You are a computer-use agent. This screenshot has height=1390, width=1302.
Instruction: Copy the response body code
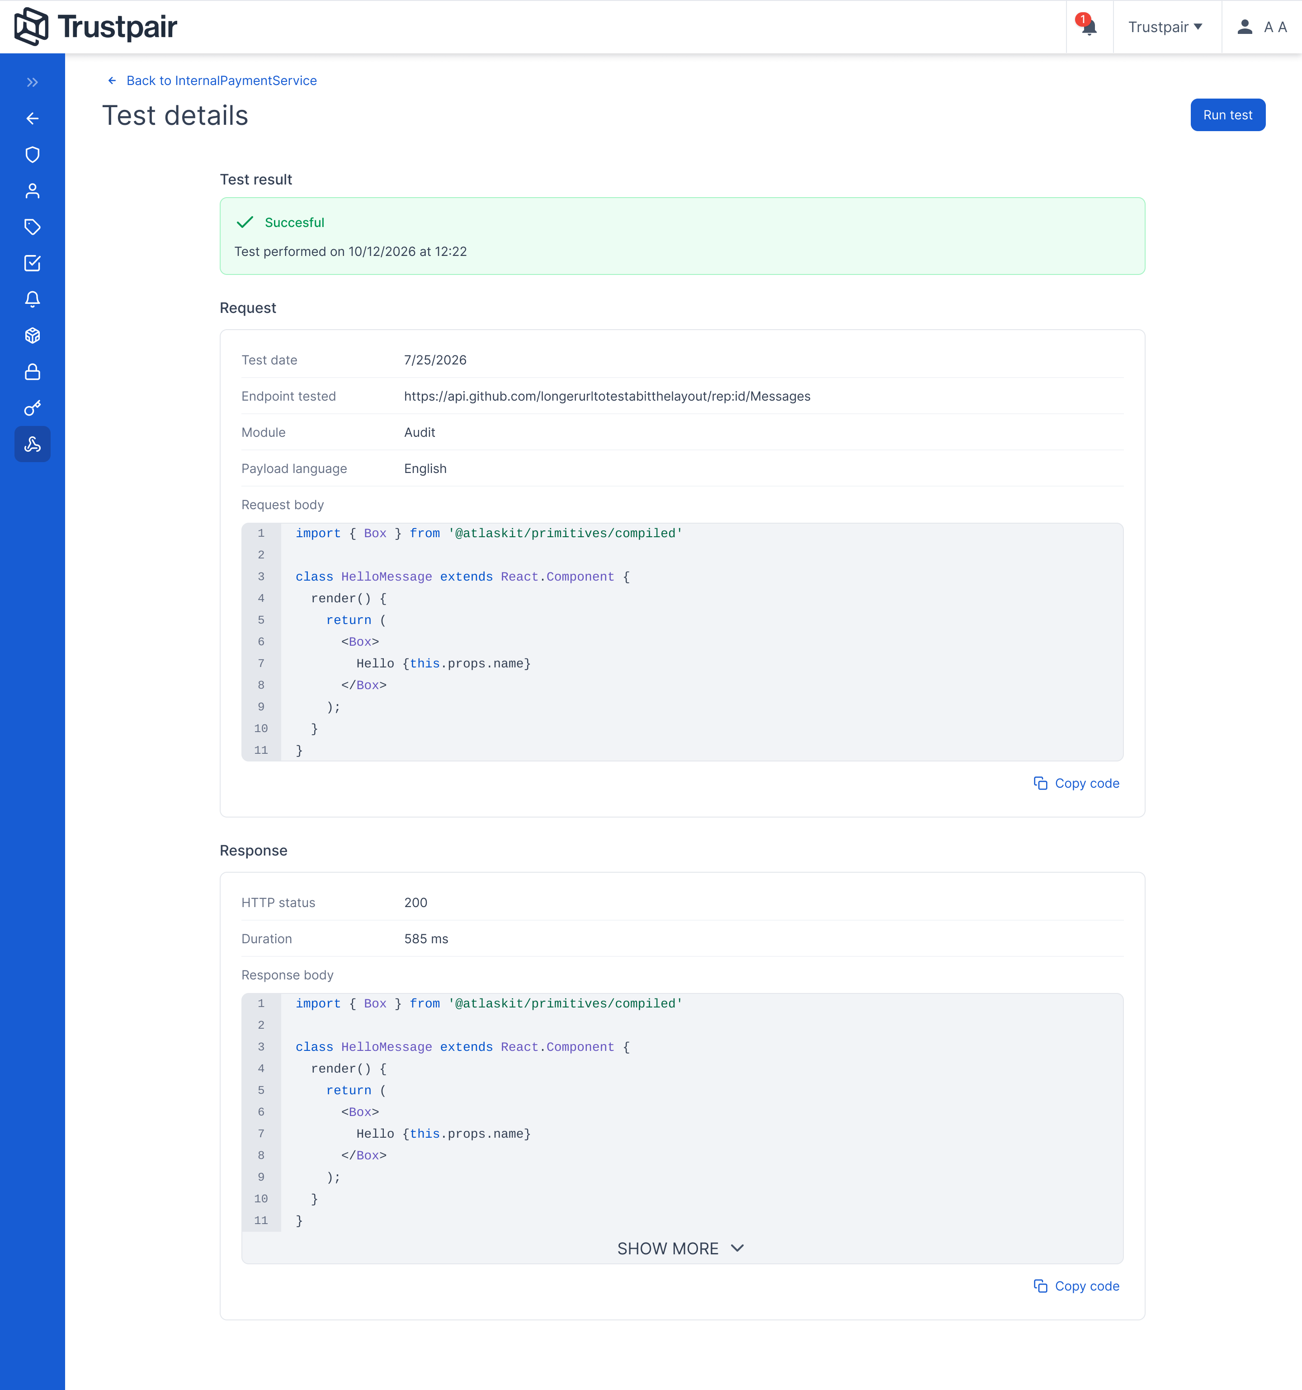pyautogui.click(x=1077, y=1286)
